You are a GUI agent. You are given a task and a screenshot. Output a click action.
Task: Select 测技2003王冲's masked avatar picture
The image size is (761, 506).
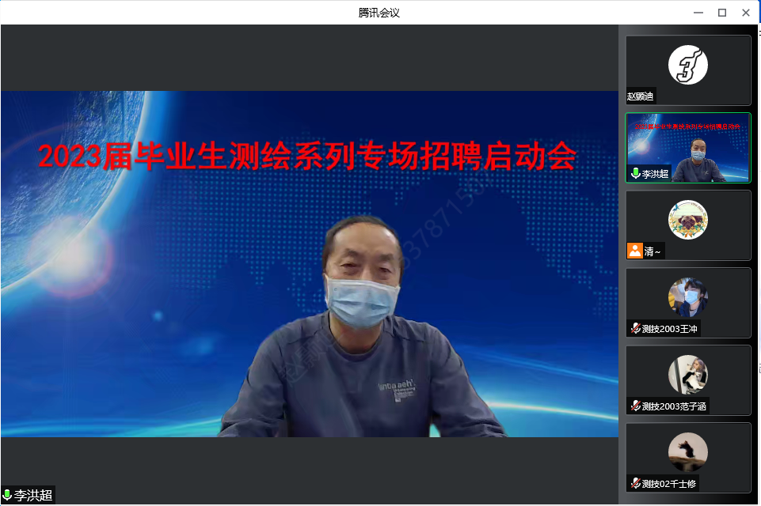point(687,296)
